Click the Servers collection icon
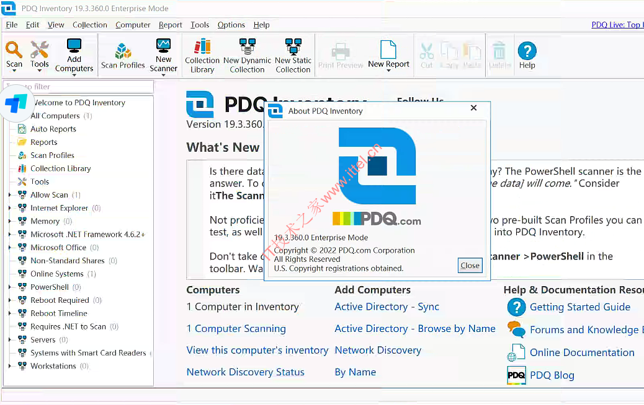The image size is (644, 405). 22,339
